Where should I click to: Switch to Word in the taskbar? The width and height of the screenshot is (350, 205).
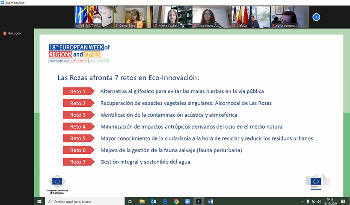(x=210, y=201)
